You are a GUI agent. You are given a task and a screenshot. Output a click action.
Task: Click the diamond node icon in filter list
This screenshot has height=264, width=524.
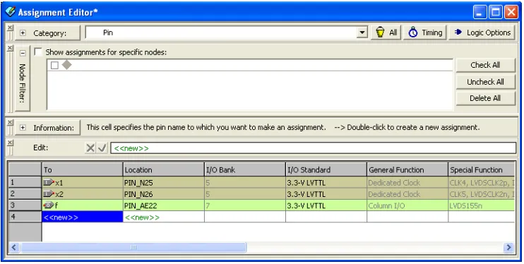[x=67, y=65]
